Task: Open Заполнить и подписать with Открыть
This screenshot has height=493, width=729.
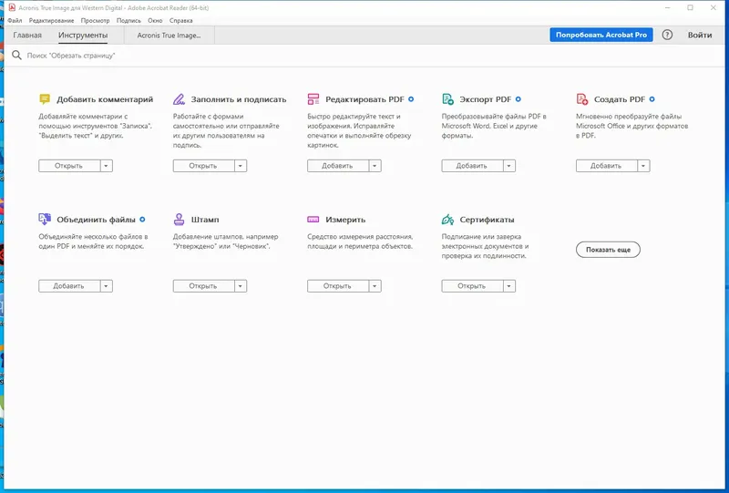Action: 203,166
